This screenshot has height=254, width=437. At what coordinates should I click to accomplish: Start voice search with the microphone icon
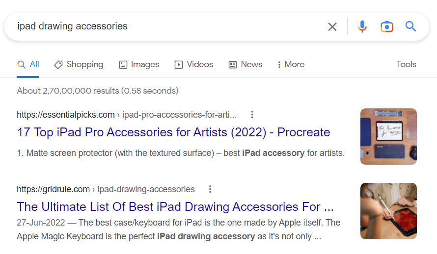pyautogui.click(x=362, y=26)
